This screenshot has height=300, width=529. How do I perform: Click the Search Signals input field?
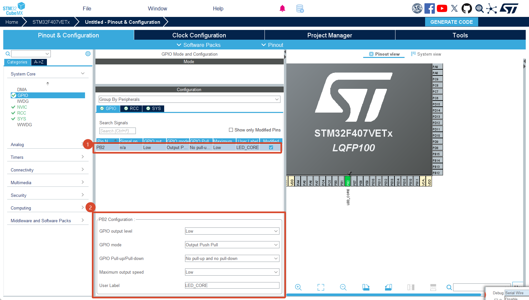[118, 131]
